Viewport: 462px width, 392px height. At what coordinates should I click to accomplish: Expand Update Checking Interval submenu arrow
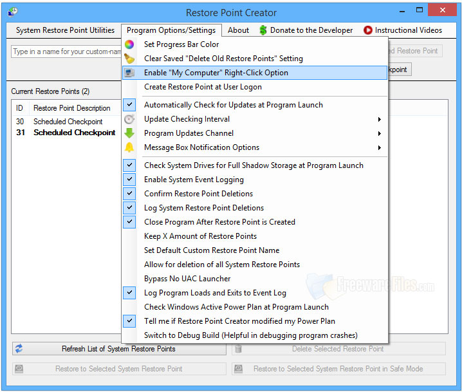[x=380, y=119]
